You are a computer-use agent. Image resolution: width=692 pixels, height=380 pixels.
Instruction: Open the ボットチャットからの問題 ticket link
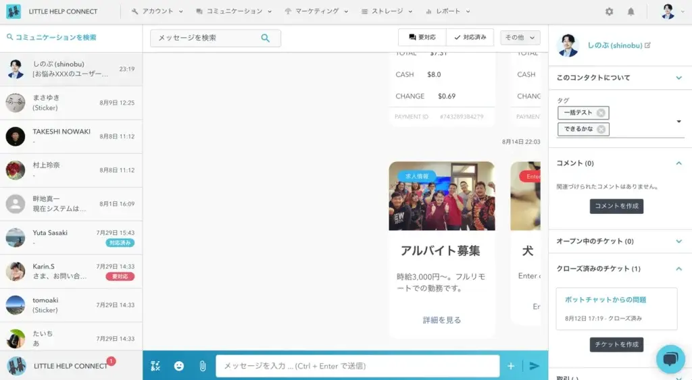605,299
